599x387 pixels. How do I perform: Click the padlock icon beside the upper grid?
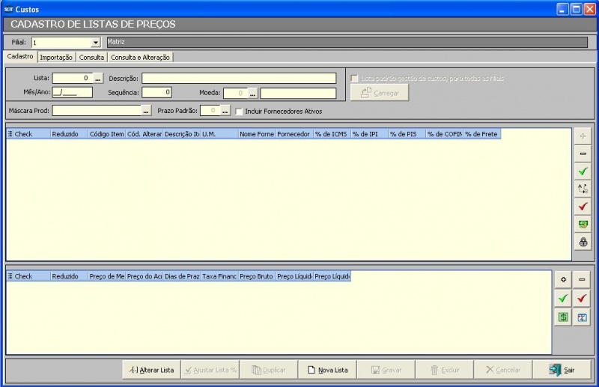click(583, 242)
